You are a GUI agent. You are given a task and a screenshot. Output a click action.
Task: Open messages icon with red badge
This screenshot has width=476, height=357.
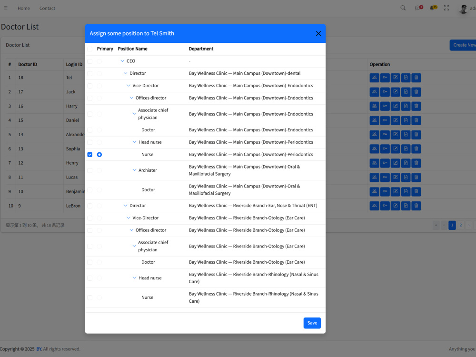(x=418, y=8)
